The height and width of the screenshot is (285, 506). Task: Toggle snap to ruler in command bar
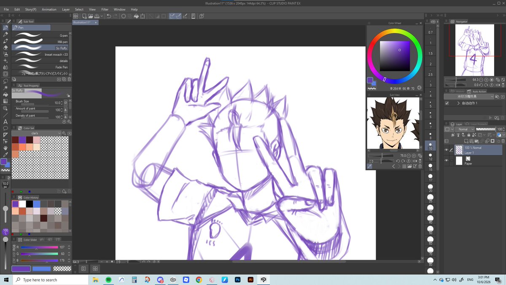[172, 16]
